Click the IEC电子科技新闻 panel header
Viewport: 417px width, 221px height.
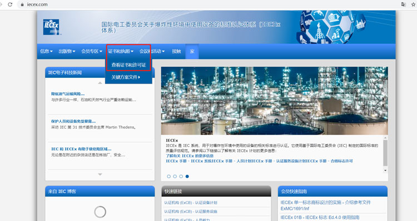tap(100, 72)
